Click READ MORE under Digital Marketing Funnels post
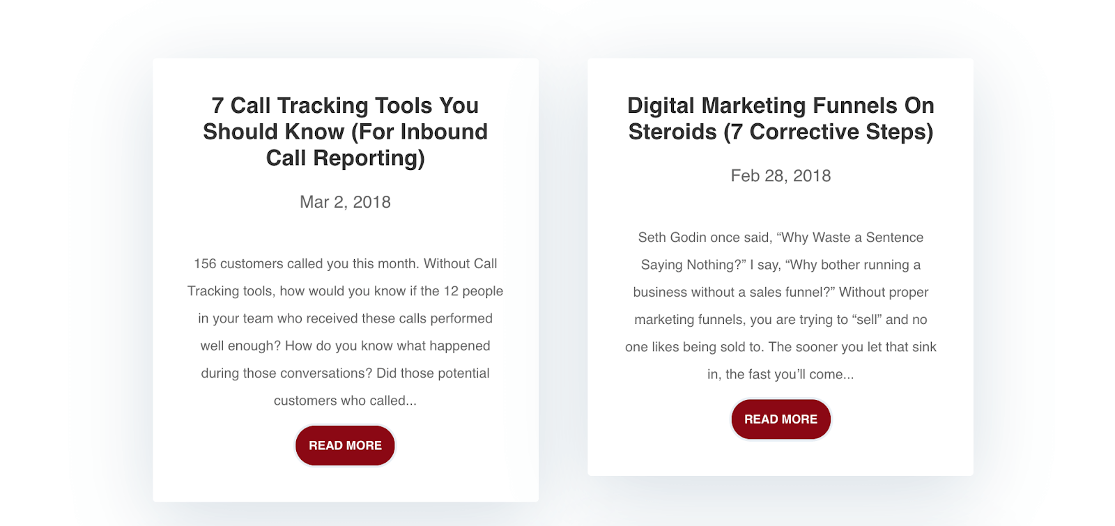Screen dimensions: 1115x526 click(780, 419)
